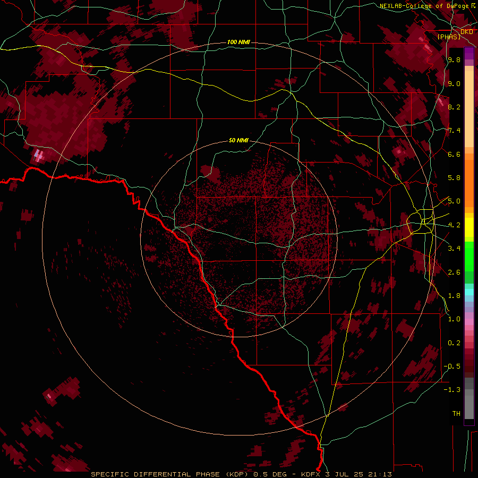The height and width of the screenshot is (478, 478).
Task: Click the KDFX station identifier in the footer
Action: click(310, 474)
